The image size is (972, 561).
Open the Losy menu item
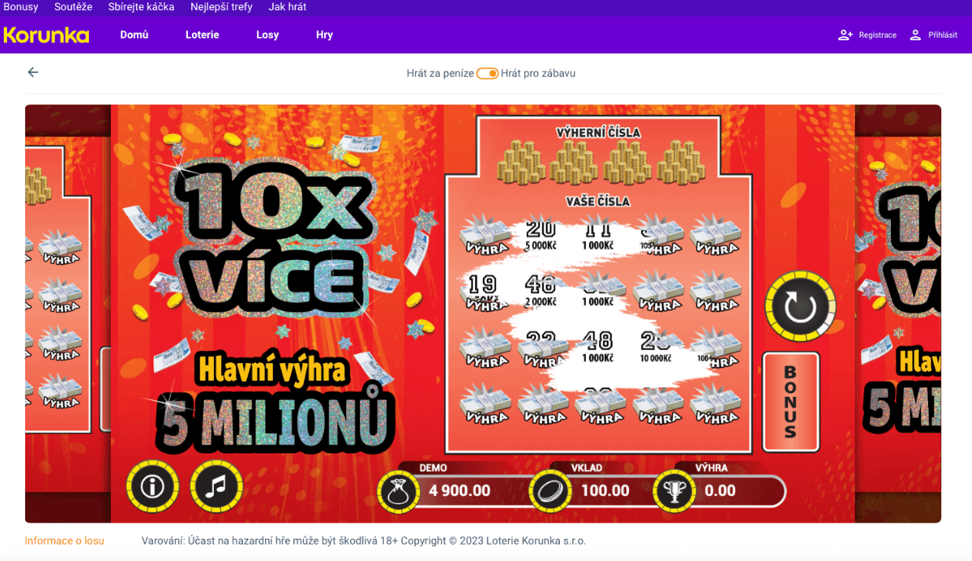pos(267,35)
